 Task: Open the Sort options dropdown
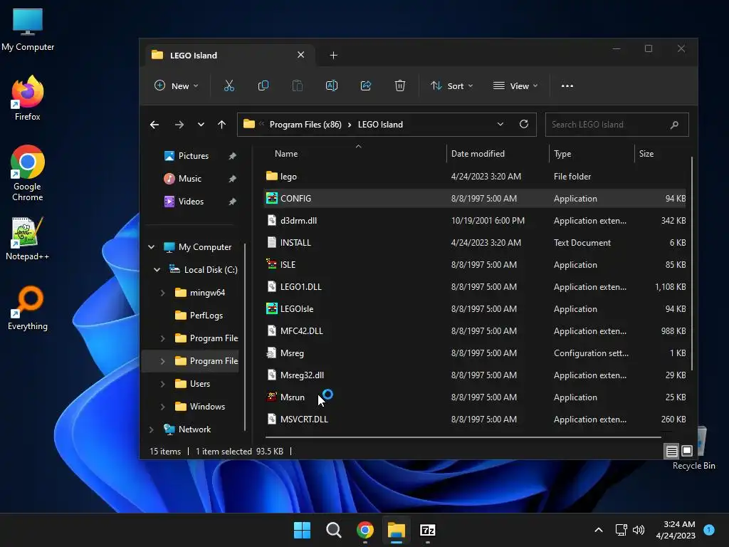pos(451,85)
